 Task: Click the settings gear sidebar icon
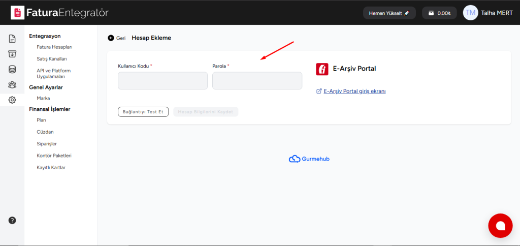pos(12,100)
